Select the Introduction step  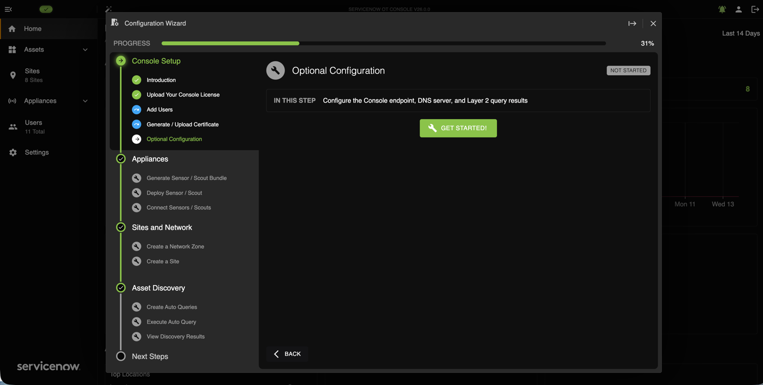click(x=161, y=80)
